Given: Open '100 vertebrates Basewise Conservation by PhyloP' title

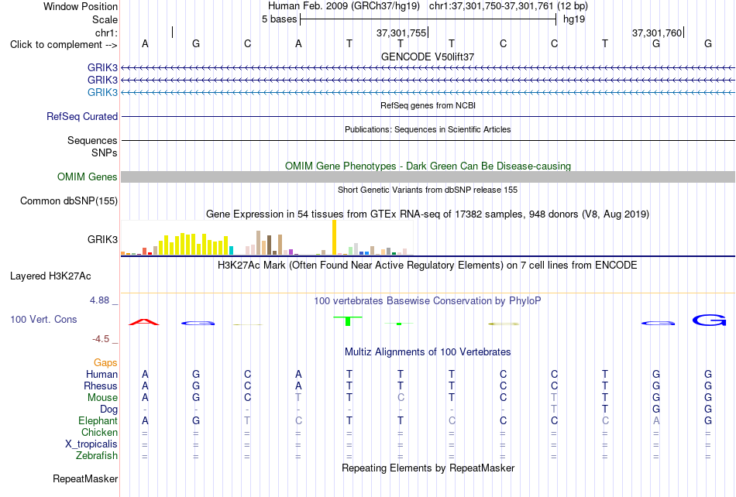Looking at the screenshot, I should [x=428, y=301].
